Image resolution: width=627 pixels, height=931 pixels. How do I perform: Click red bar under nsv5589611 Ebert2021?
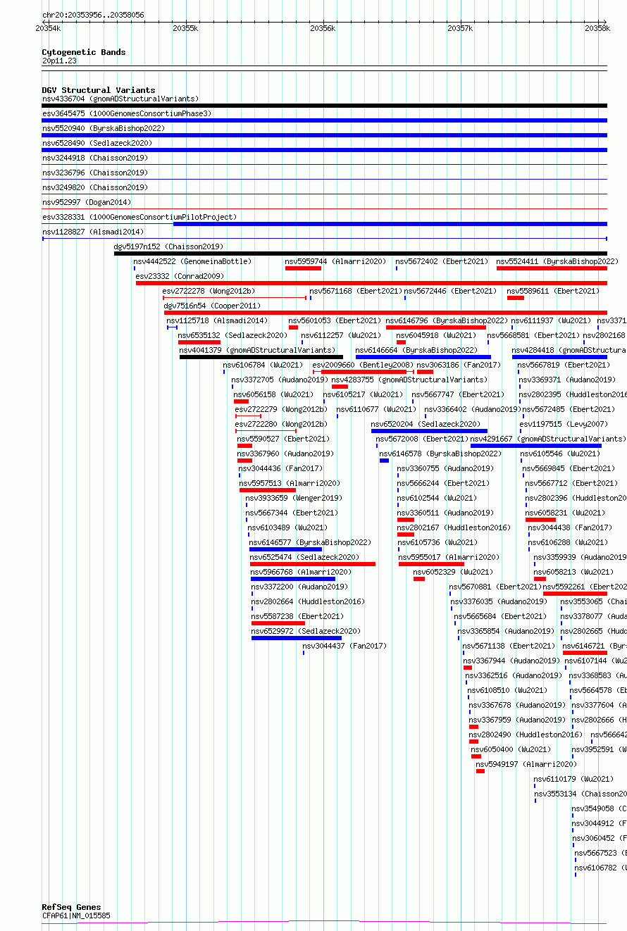tap(516, 298)
